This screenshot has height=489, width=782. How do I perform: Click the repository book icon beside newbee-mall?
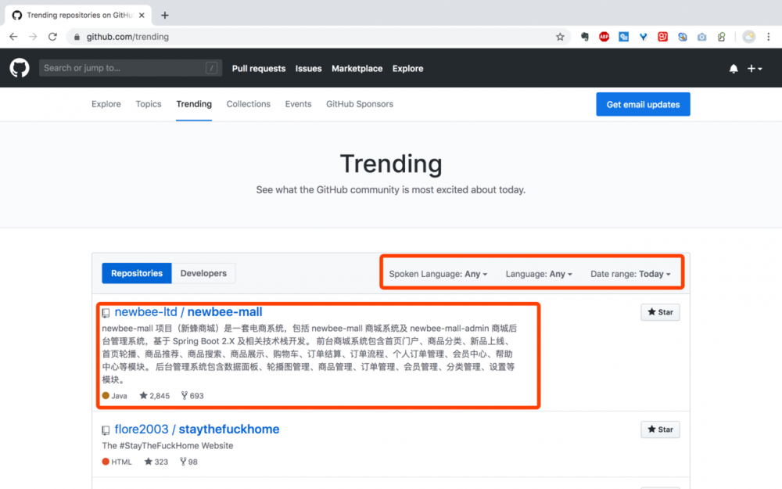click(x=105, y=311)
